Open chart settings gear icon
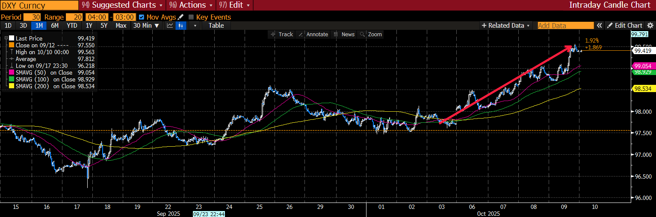Image resolution: width=656 pixels, height=217 pixels. click(650, 26)
